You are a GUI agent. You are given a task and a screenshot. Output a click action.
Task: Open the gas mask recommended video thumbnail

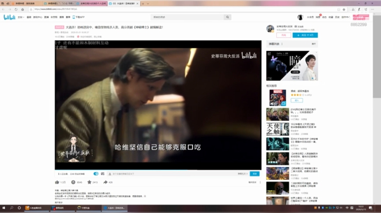277,188
